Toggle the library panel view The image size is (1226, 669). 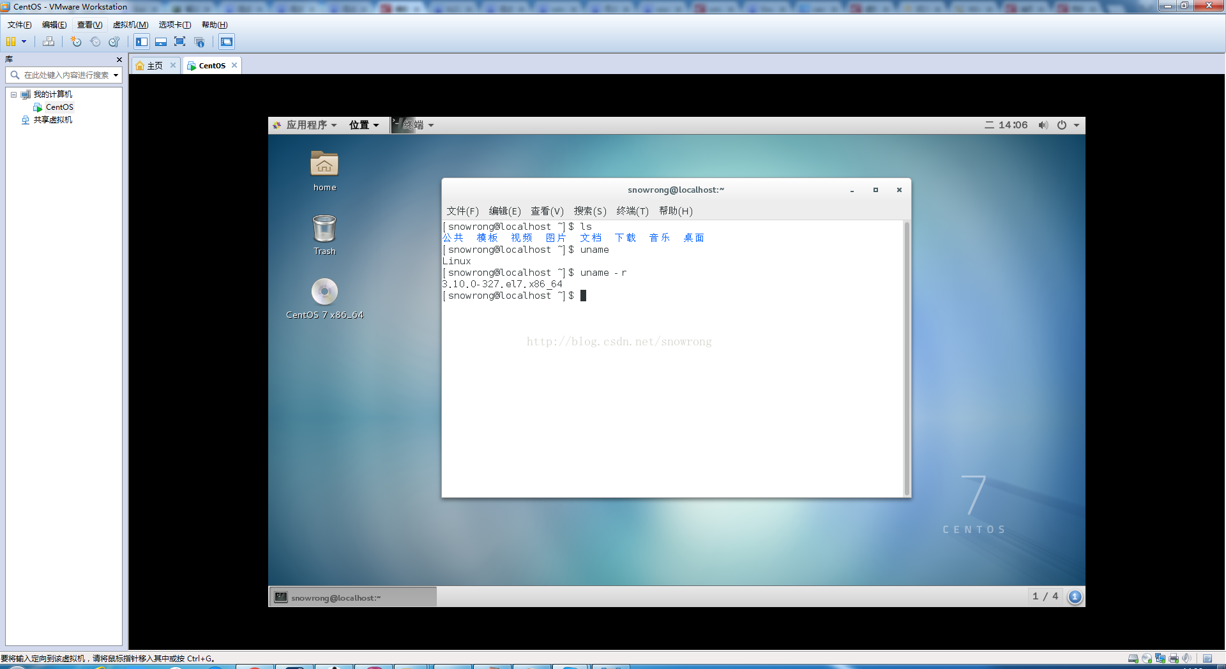(x=142, y=42)
